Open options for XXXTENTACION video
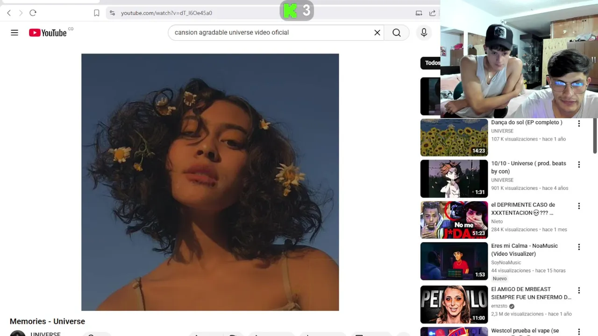 (579, 206)
